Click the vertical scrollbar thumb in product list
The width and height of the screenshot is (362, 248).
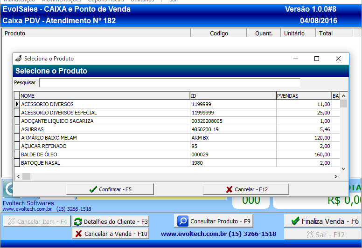point(343,104)
